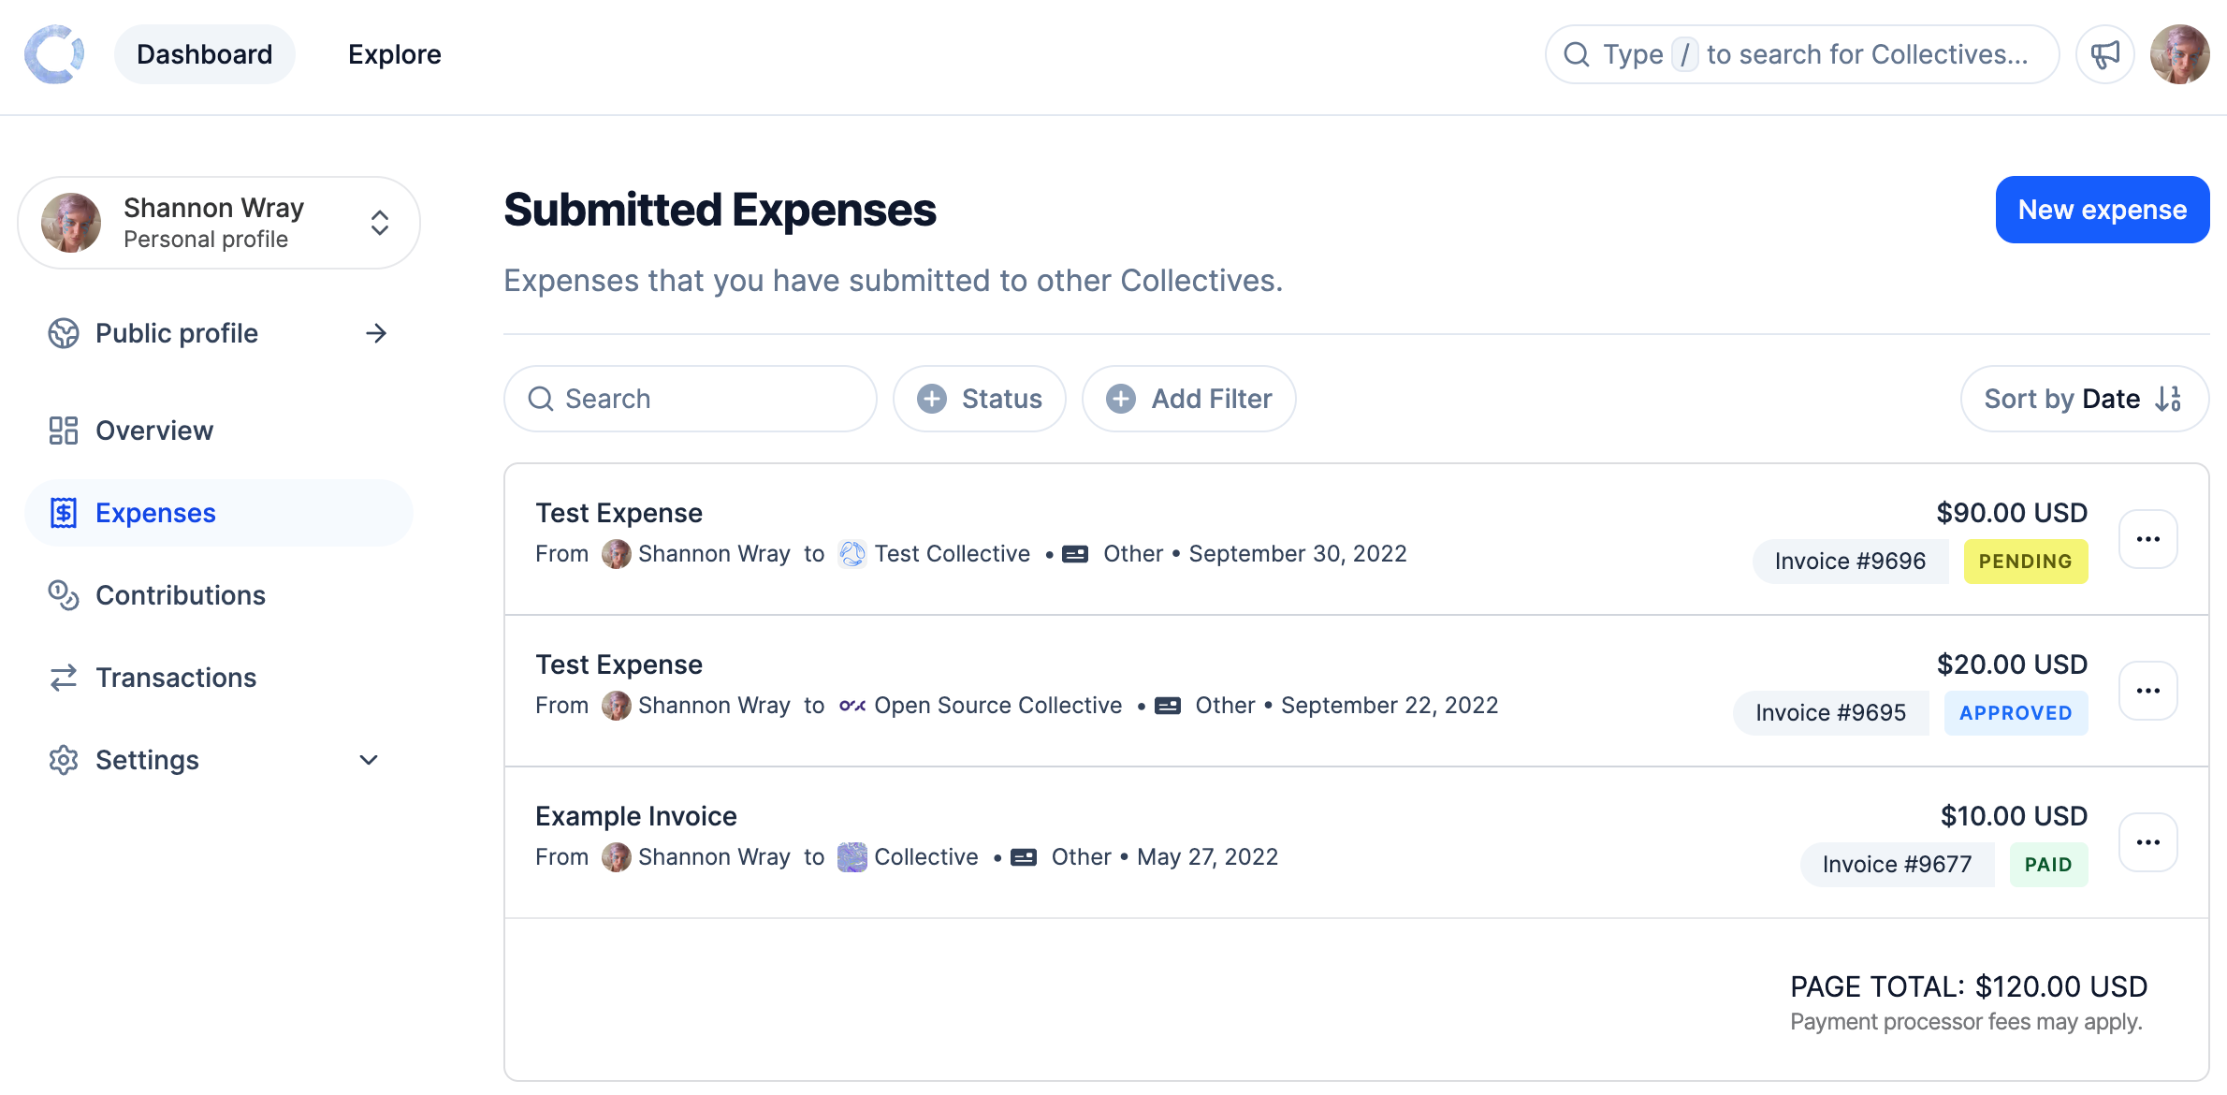
Task: Open Contributions in the sidebar
Action: tap(180, 595)
